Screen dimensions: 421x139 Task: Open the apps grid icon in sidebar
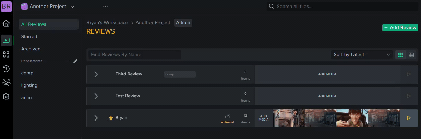tap(6, 54)
